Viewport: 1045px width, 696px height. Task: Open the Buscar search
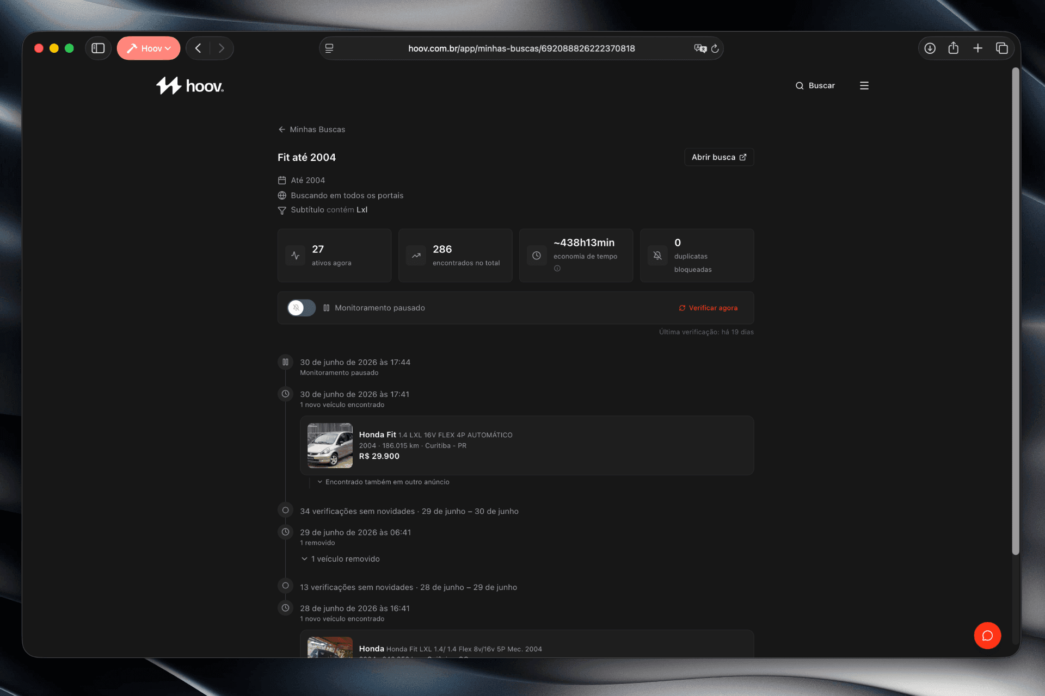tap(815, 85)
